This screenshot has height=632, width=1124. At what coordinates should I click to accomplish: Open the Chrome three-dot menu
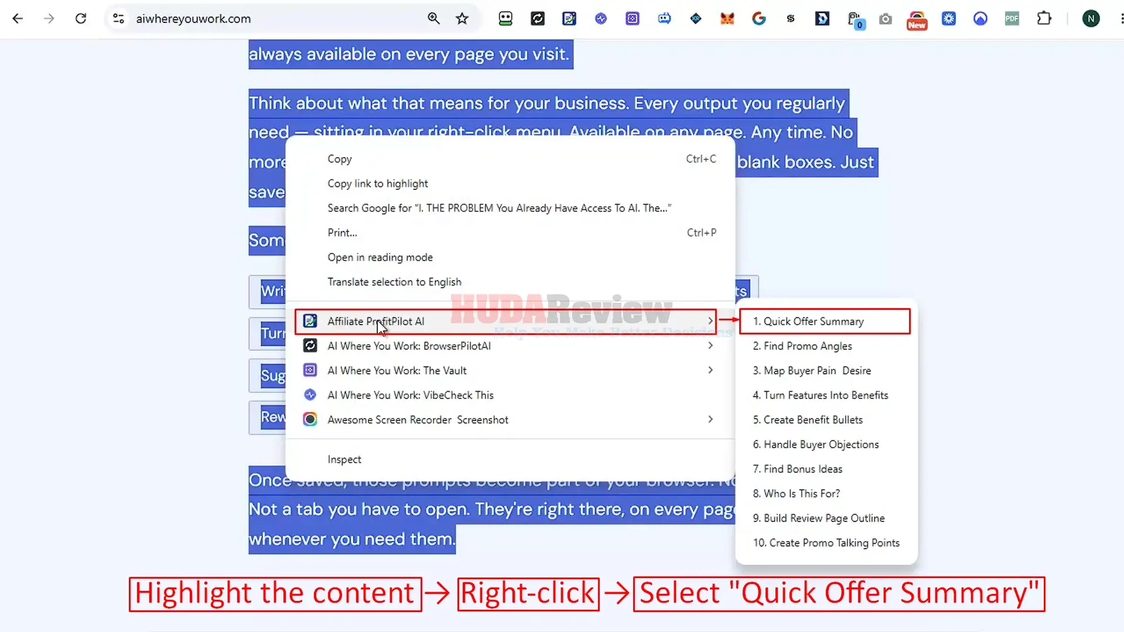pos(1121,19)
